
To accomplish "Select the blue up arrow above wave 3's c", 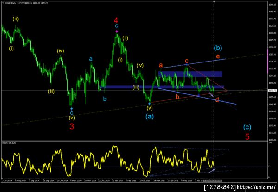I will point(72,108).
